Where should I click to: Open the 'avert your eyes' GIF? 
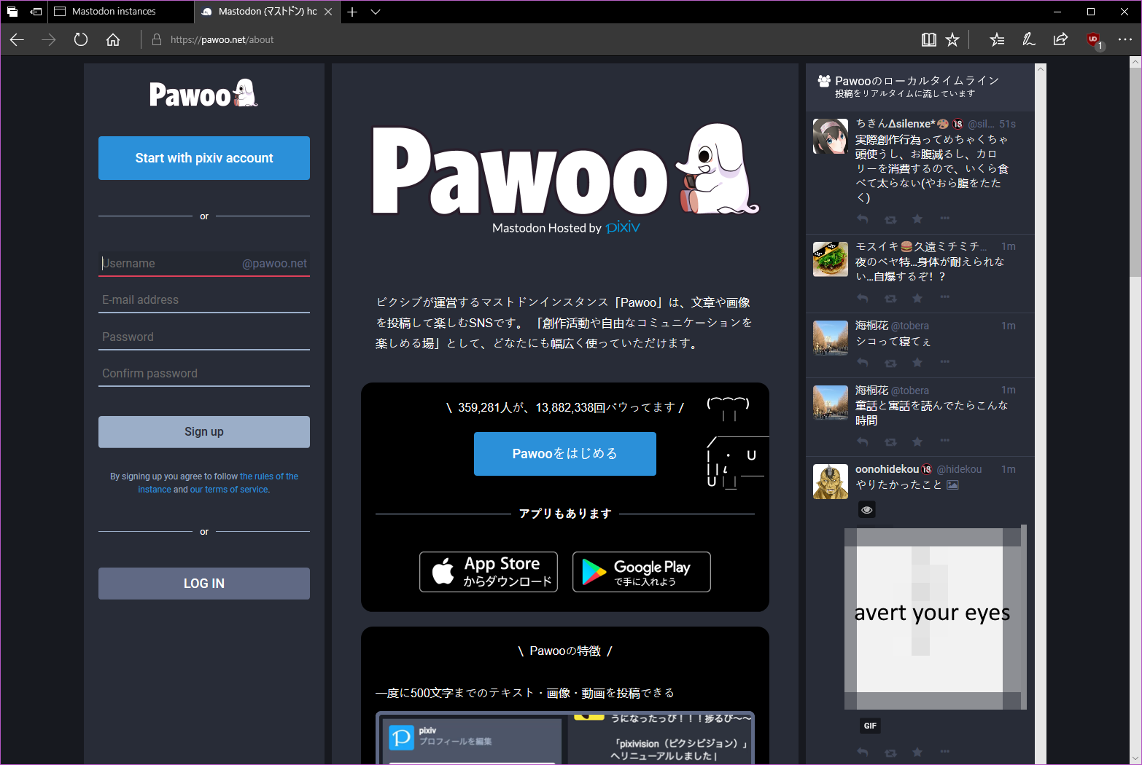[936, 618]
